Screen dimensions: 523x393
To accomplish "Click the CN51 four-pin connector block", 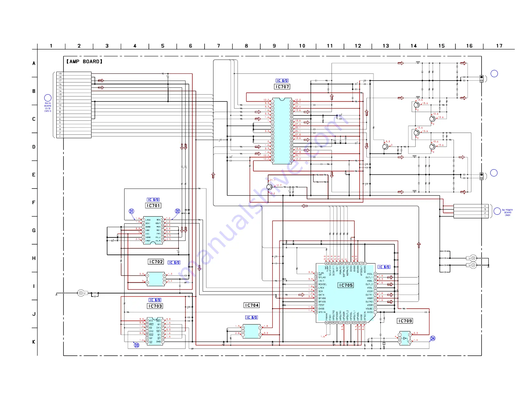I will pyautogui.click(x=471, y=211).
